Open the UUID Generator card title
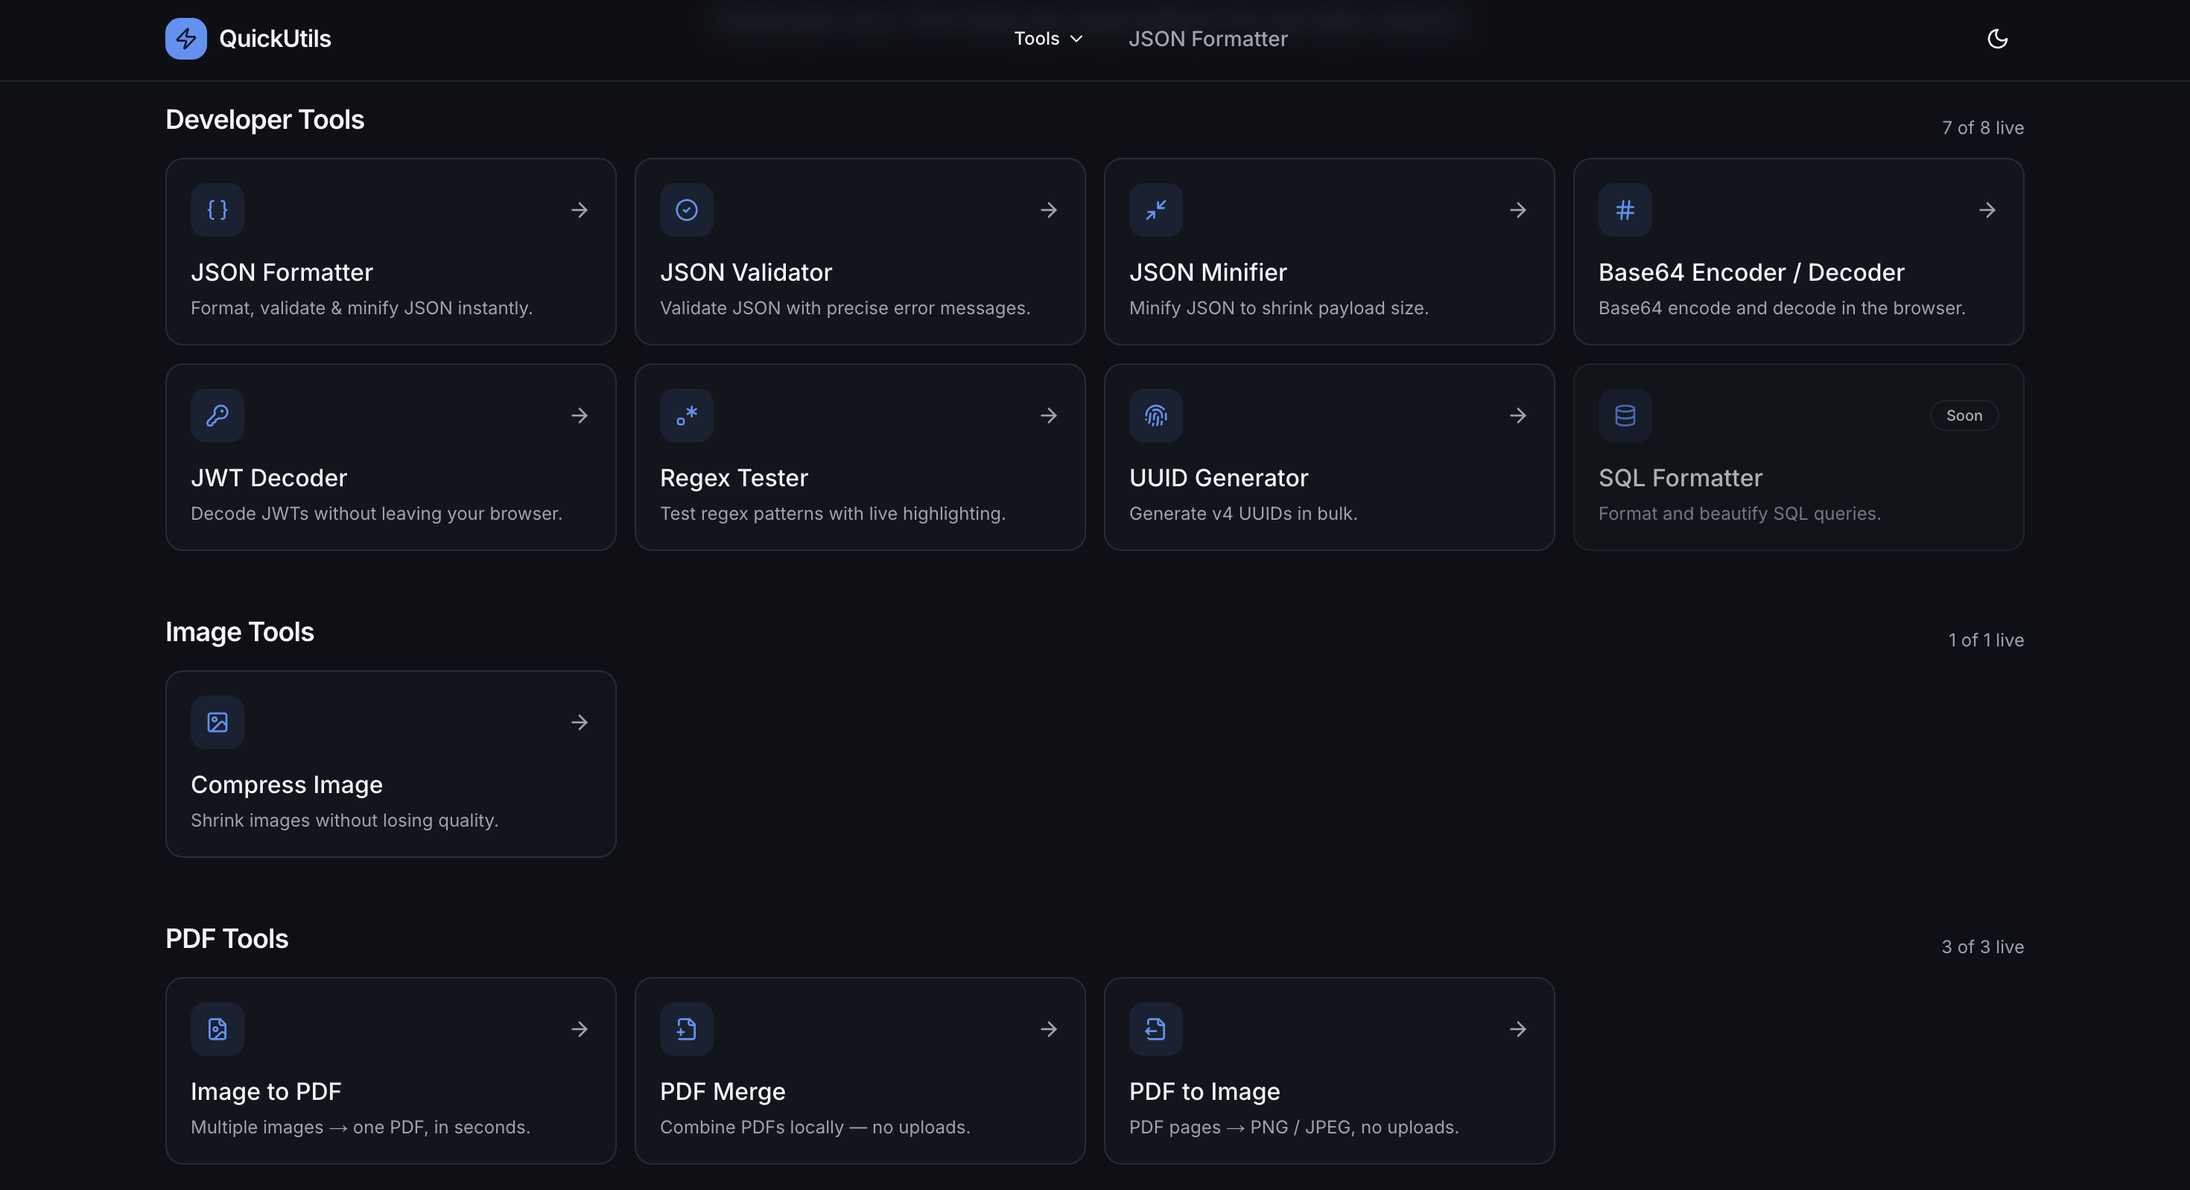Screen dimensions: 2190x1190 pos(1218,477)
